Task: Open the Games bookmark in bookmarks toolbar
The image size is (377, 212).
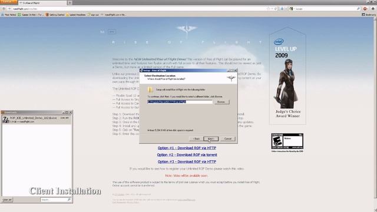Action: pyautogui.click(x=31, y=15)
